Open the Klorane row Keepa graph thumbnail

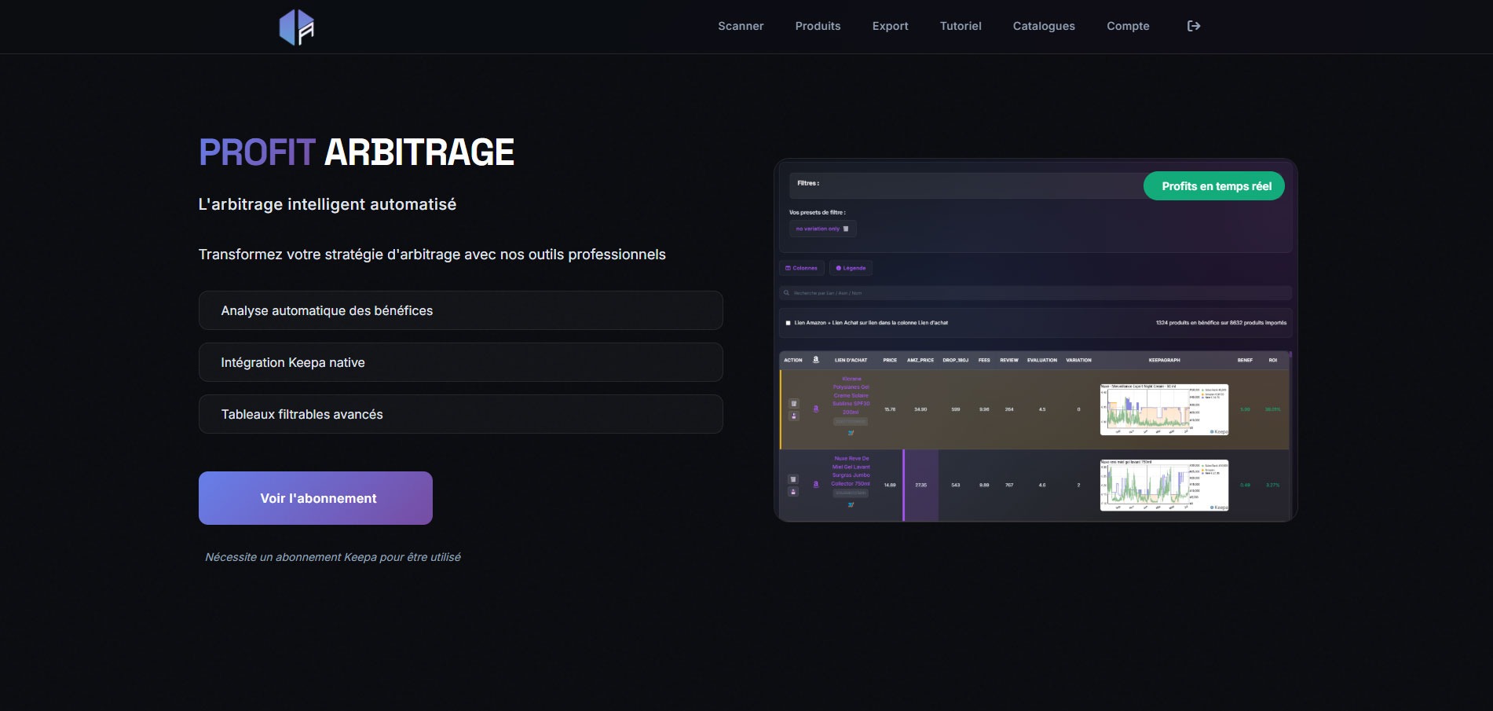[x=1164, y=409]
